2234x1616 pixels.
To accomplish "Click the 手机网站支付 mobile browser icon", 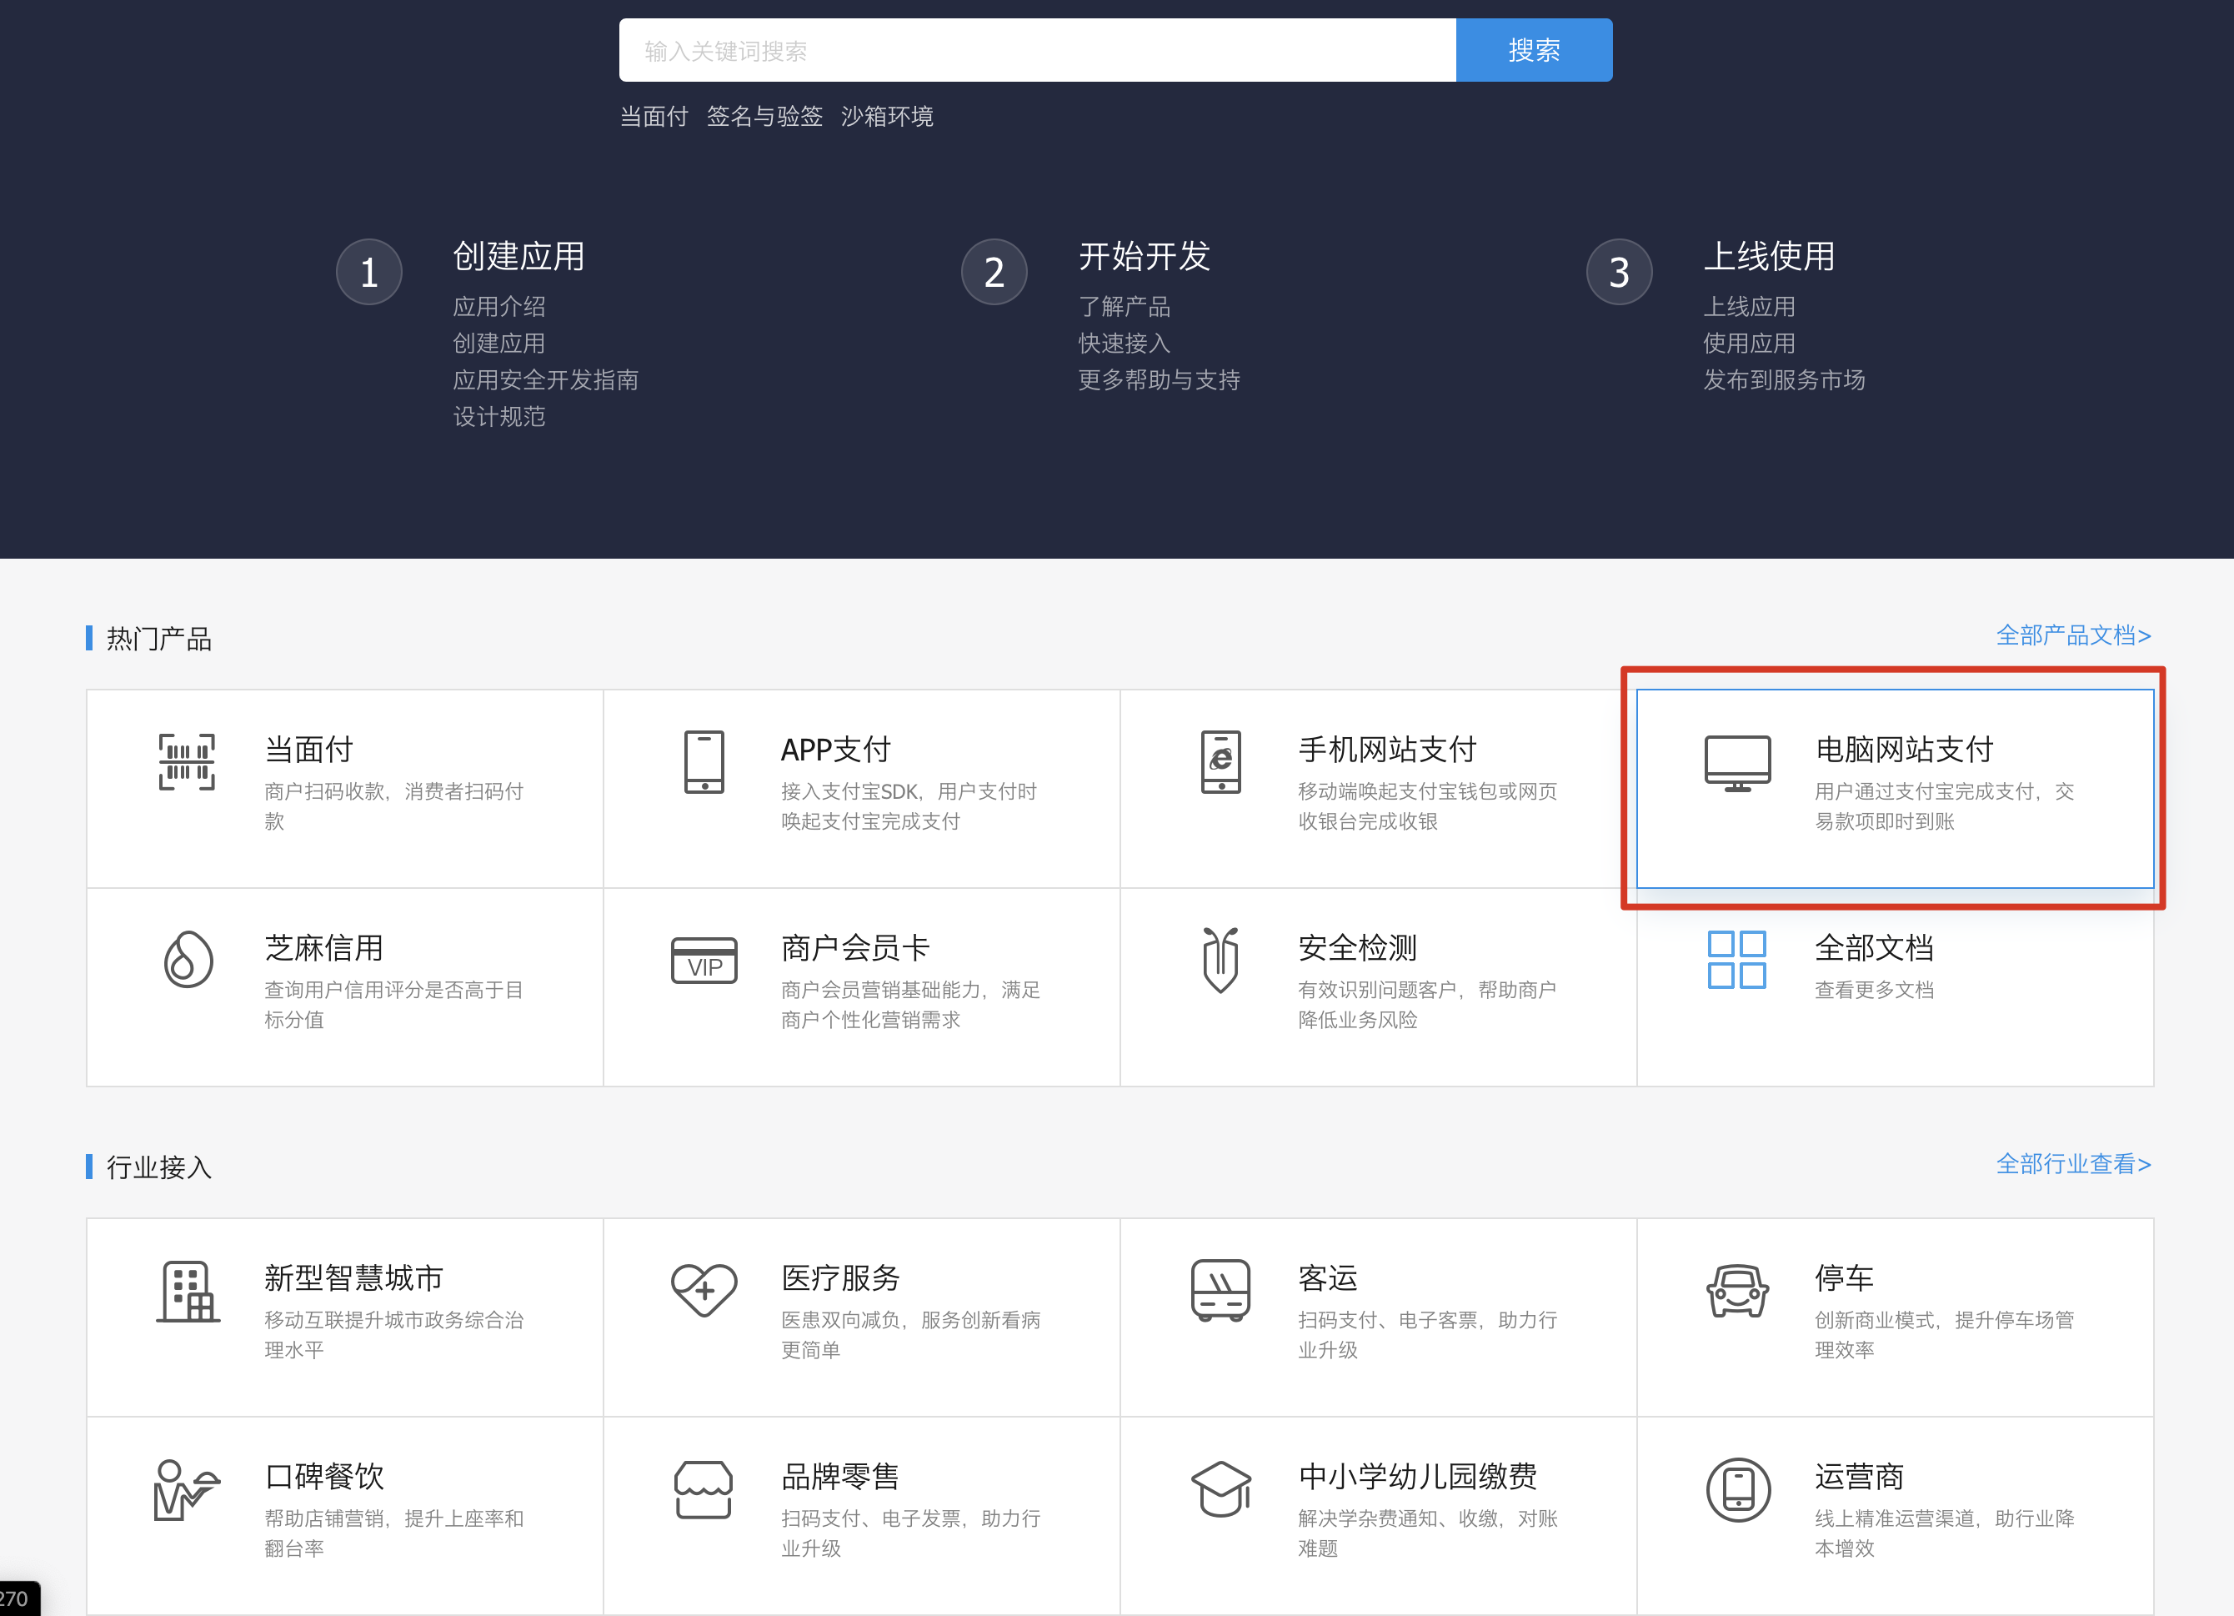I will coord(1220,761).
